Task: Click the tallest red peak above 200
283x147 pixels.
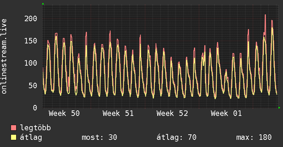Action: coord(265,15)
